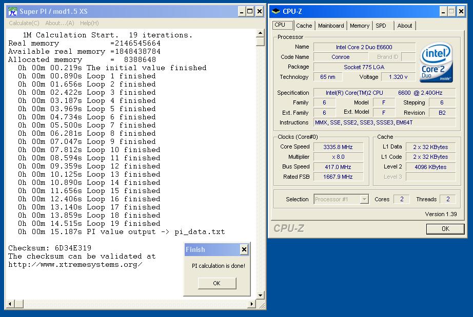
Task: Click the 'The initial value finished' line
Action: pos(112,68)
